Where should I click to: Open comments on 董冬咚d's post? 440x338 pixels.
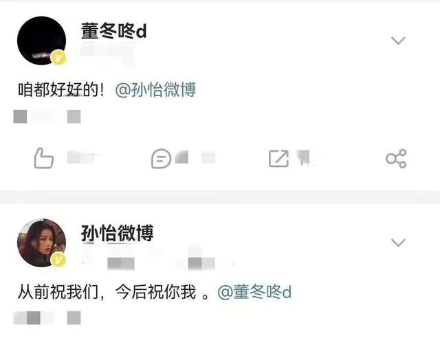coord(161,159)
